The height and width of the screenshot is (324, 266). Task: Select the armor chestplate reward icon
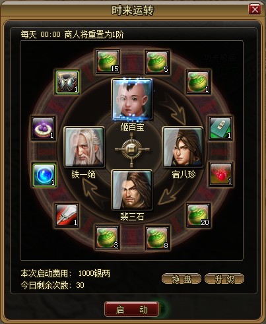pyautogui.click(x=67, y=82)
